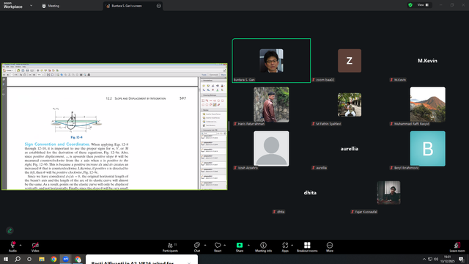Open the View layout menu
The width and height of the screenshot is (469, 264).
click(423, 5)
